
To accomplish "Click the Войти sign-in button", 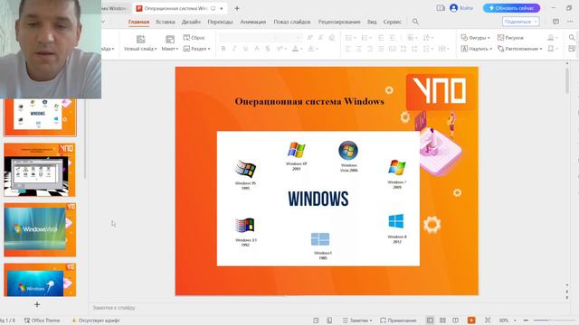I will tap(462, 8).
